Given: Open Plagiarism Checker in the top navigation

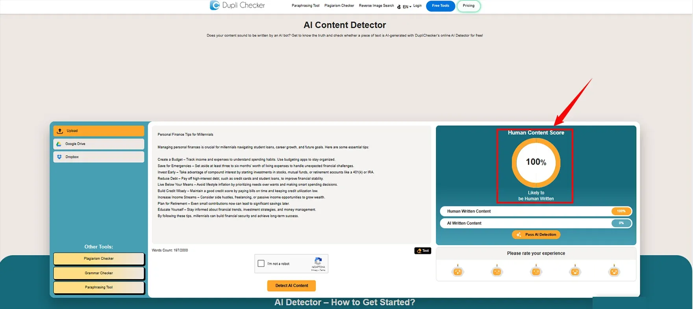Looking at the screenshot, I should (x=339, y=6).
